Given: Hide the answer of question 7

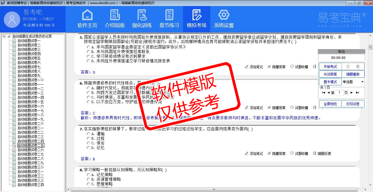Looking at the screenshot, I should 277,154.
